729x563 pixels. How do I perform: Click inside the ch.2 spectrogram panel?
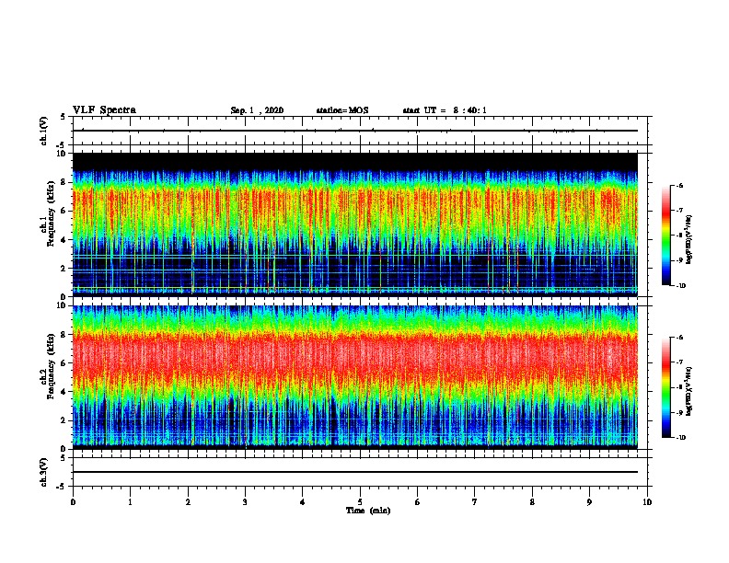pos(355,377)
